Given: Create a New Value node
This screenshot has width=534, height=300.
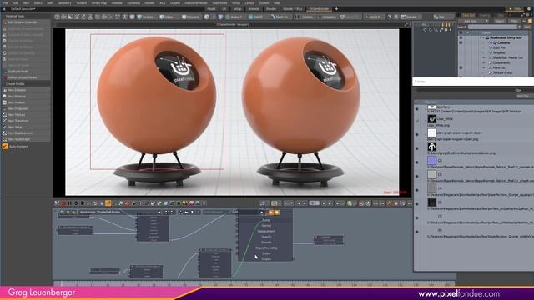Looking at the screenshot, I should click(27, 127).
